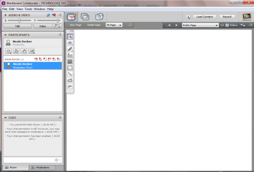Toggle global chat permission in Main Room
Screen dimensions: 254x172
45,59
